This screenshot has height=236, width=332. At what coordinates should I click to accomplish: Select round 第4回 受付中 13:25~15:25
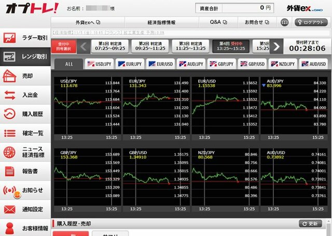coord(231,46)
